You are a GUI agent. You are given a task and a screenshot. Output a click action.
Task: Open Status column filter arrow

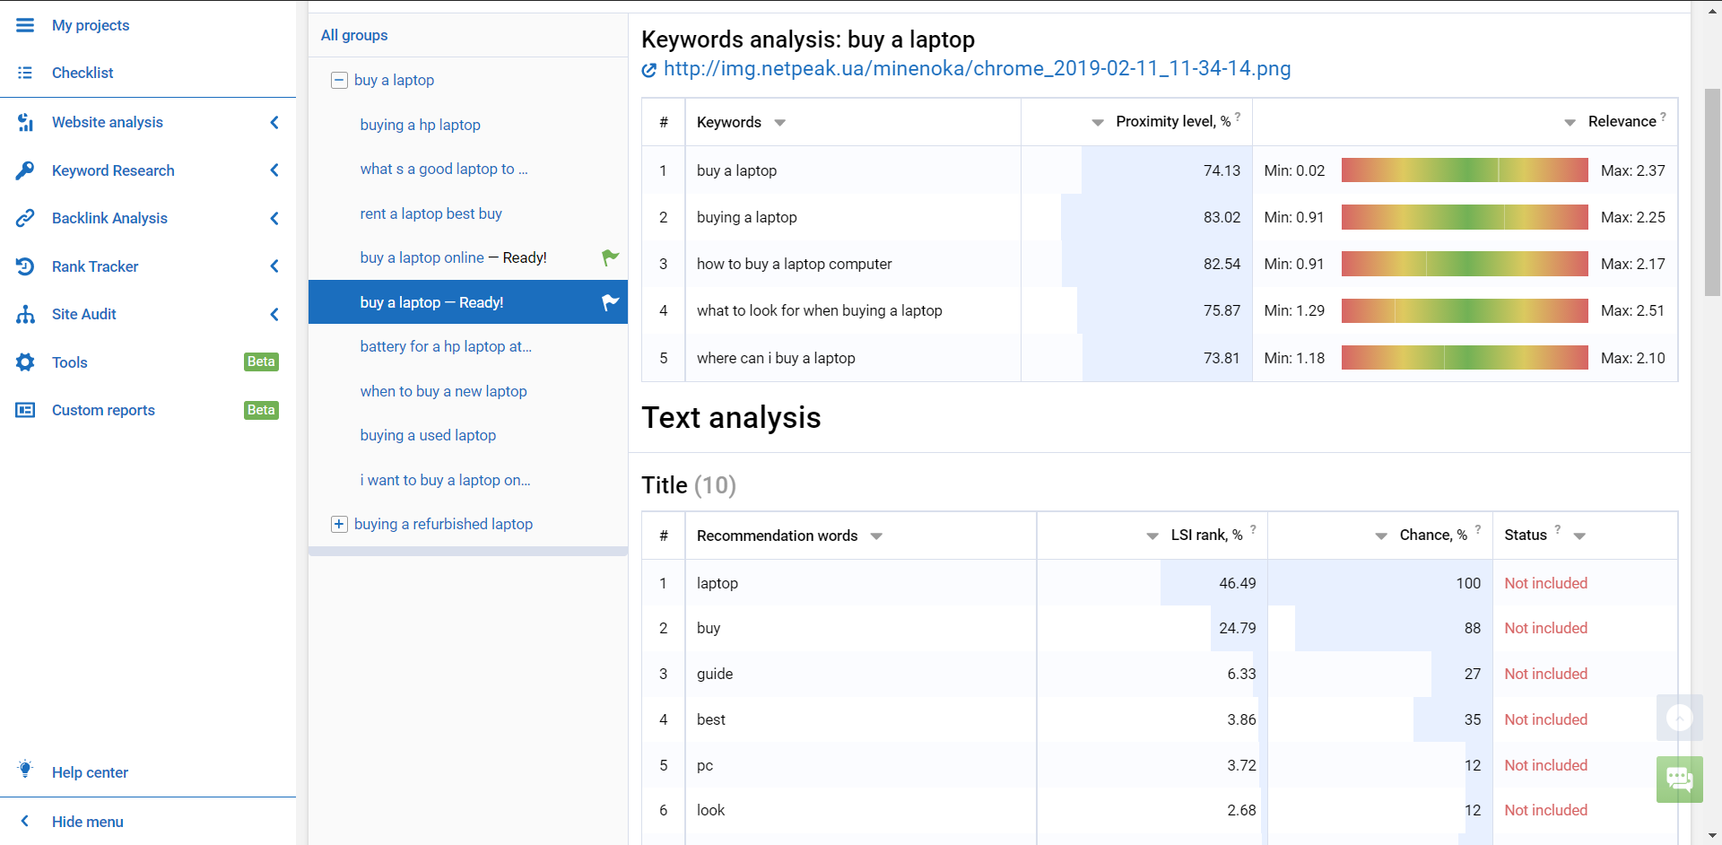point(1579,536)
